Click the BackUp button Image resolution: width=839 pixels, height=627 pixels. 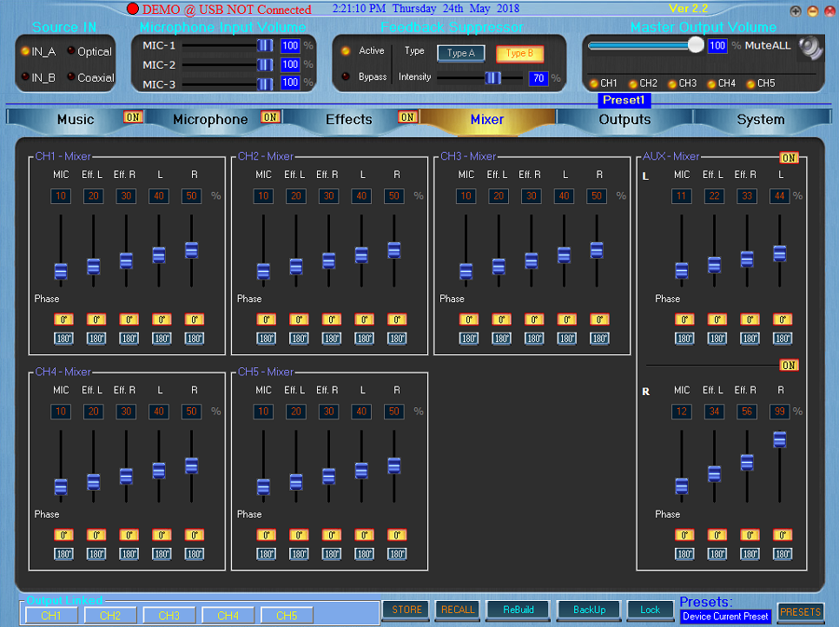click(x=589, y=610)
